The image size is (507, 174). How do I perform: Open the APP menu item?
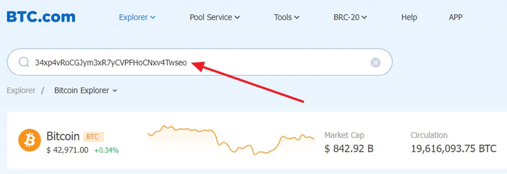pyautogui.click(x=455, y=17)
